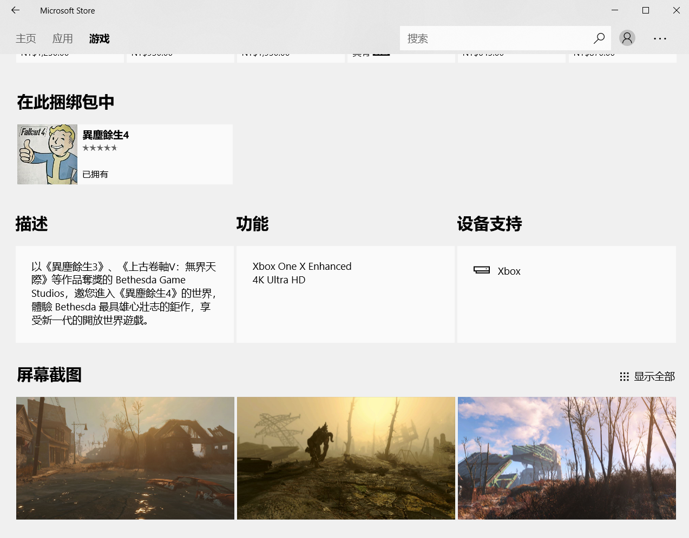Click the 功能 section heading
Viewport: 689px width, 538px height.
point(253,224)
